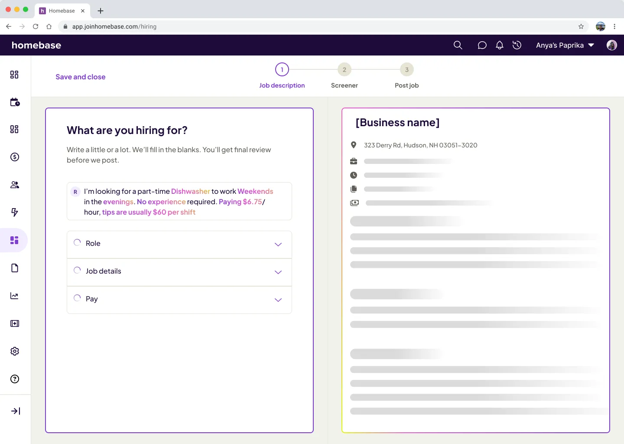The height and width of the screenshot is (444, 624).
Task: Open the plus-box icon in sidebar
Action: pyautogui.click(x=15, y=323)
